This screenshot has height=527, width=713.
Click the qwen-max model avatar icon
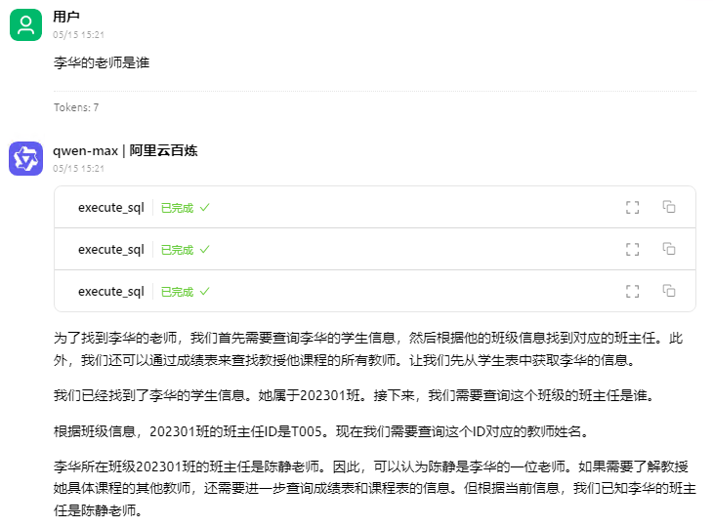pyautogui.click(x=26, y=158)
